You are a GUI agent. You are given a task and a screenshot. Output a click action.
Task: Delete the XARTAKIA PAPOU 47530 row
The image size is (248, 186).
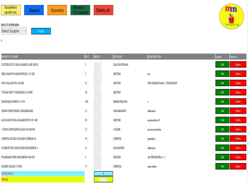coord(238,102)
